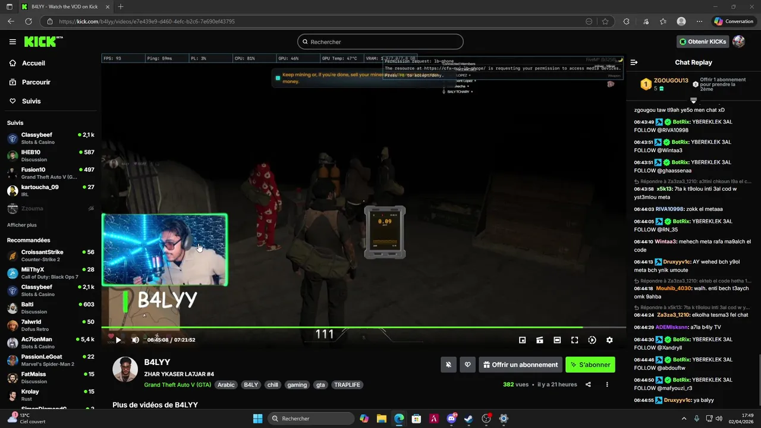Screen dimensions: 761x428
Task: Open the three-dot video options menu
Action: click(607, 385)
